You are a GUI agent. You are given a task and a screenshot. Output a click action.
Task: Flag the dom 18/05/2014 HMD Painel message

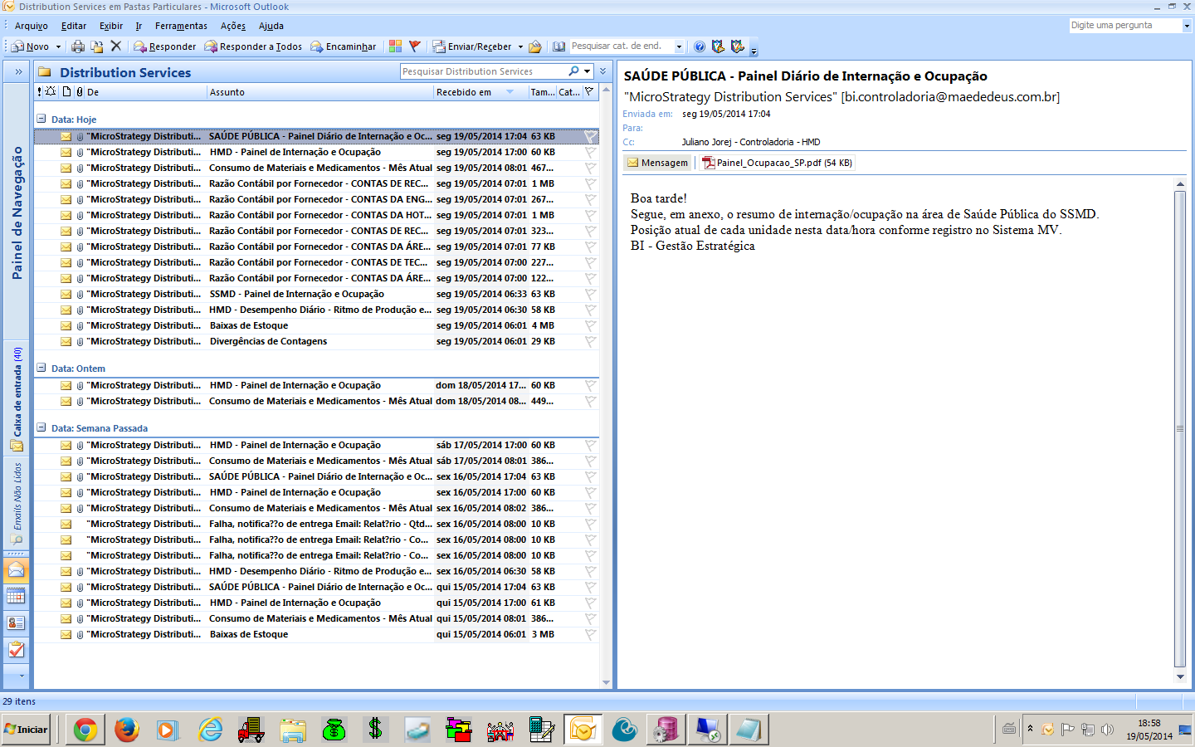point(590,385)
